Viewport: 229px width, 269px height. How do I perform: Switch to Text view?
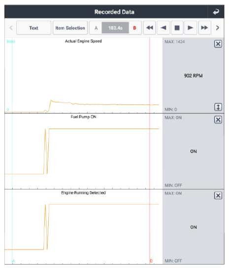(x=33, y=28)
